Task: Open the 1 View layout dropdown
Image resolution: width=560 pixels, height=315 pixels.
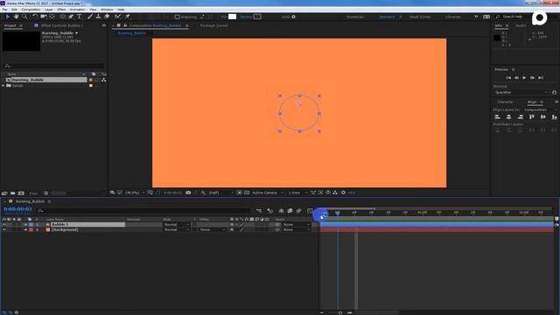Action: [x=297, y=192]
